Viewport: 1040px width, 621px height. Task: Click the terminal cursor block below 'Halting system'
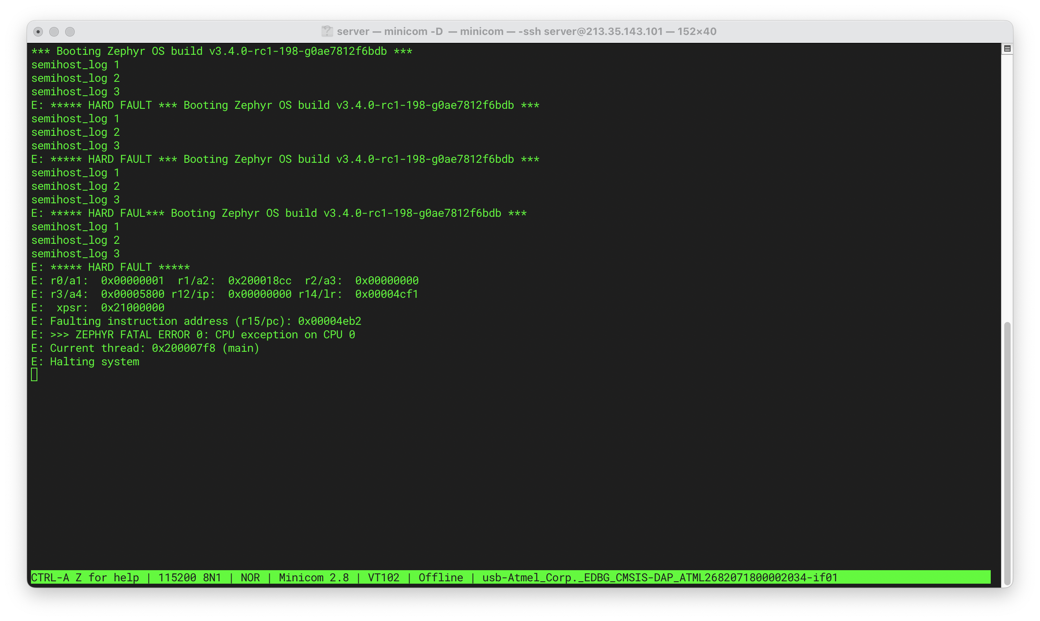point(34,374)
